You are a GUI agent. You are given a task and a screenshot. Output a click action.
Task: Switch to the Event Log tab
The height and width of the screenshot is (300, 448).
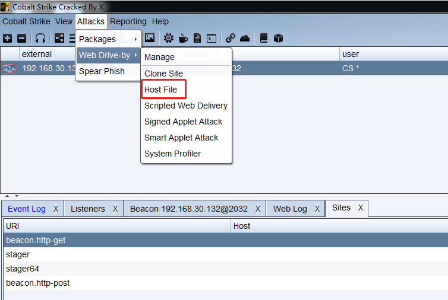27,209
